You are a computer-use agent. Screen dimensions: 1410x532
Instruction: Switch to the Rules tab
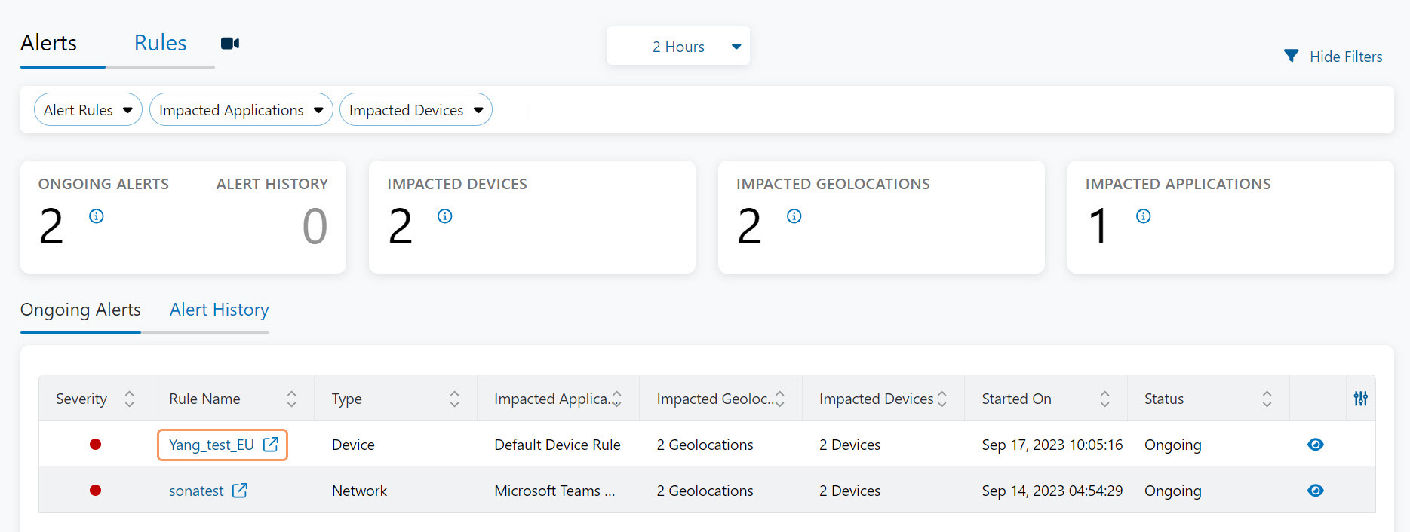160,44
